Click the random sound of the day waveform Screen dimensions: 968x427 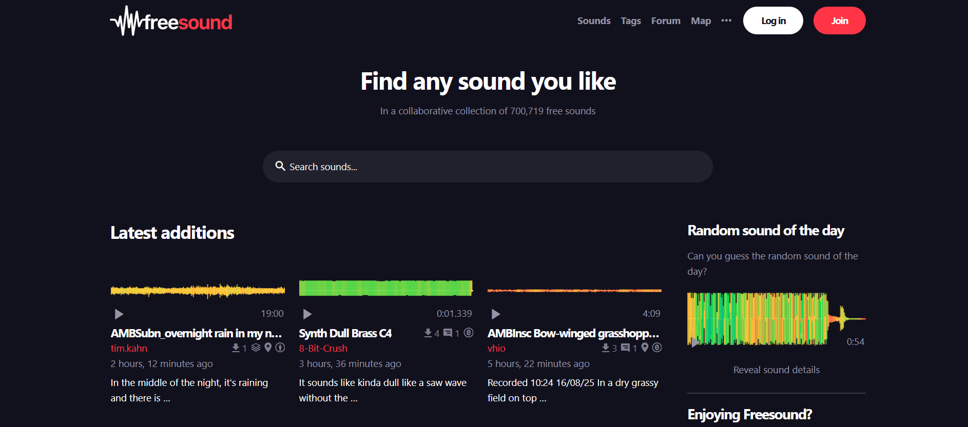pyautogui.click(x=777, y=319)
